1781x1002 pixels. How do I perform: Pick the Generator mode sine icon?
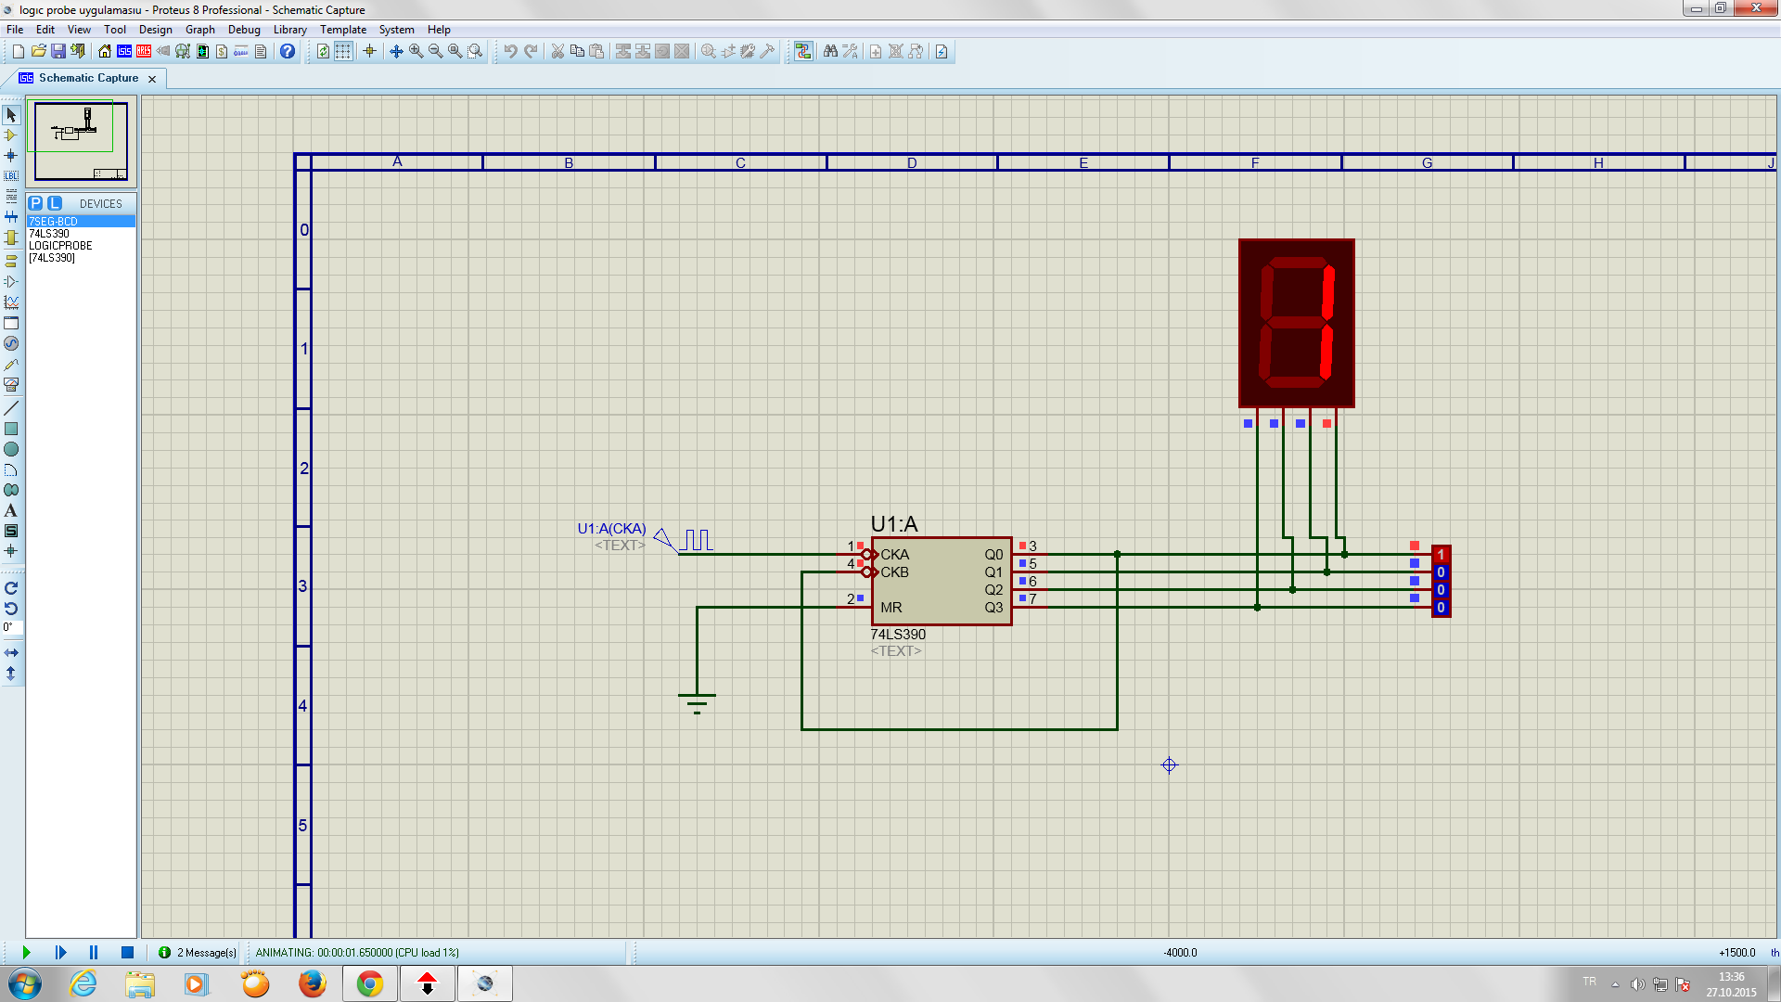click(x=11, y=343)
